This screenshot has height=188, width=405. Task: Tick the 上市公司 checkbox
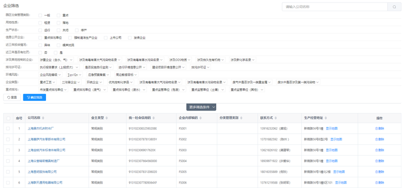[106, 37]
